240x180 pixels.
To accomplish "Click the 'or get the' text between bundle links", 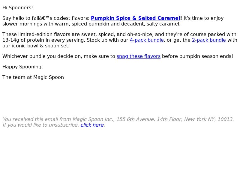I will click(178, 40).
